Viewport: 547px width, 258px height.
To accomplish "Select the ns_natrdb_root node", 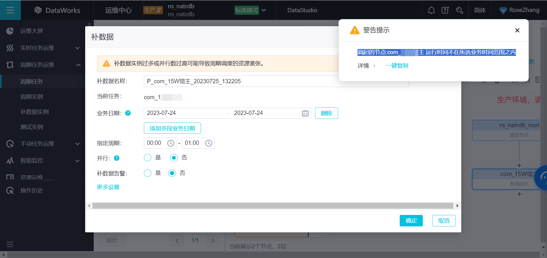I will coord(506,130).
